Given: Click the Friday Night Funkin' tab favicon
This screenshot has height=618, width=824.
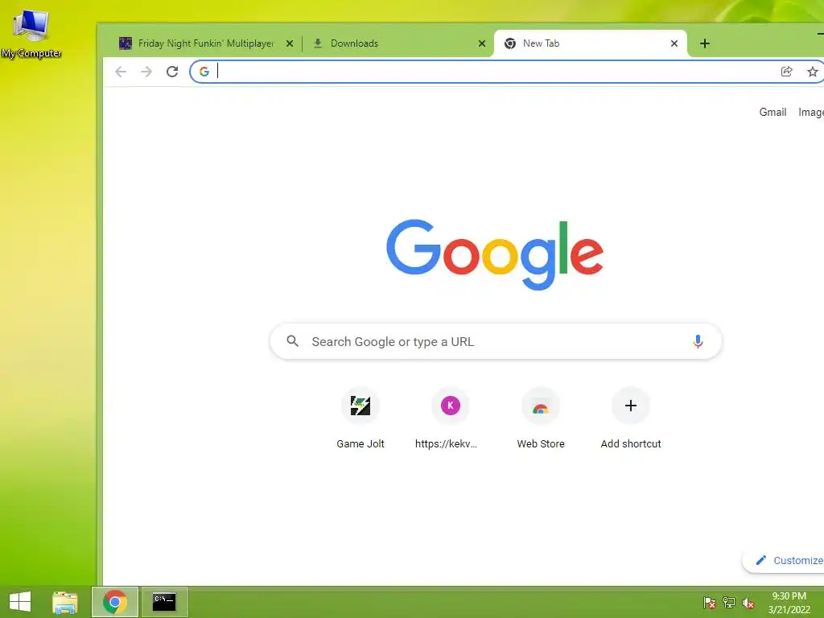Looking at the screenshot, I should click(125, 43).
